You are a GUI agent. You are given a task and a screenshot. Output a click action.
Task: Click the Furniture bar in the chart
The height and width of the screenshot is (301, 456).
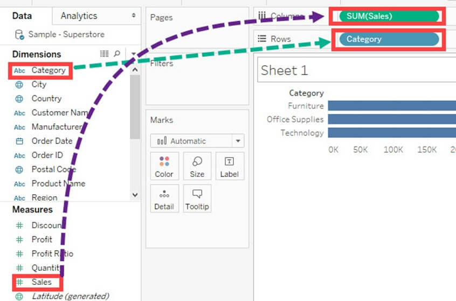(x=391, y=106)
